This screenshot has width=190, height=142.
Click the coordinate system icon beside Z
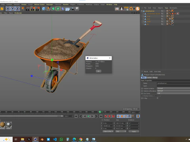tap(22, 9)
